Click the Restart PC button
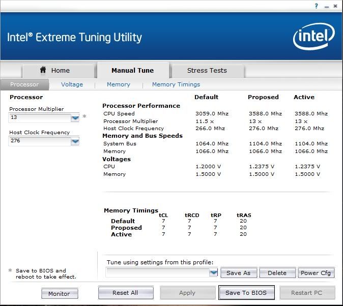This screenshot has height=306, width=343. pos(307,293)
